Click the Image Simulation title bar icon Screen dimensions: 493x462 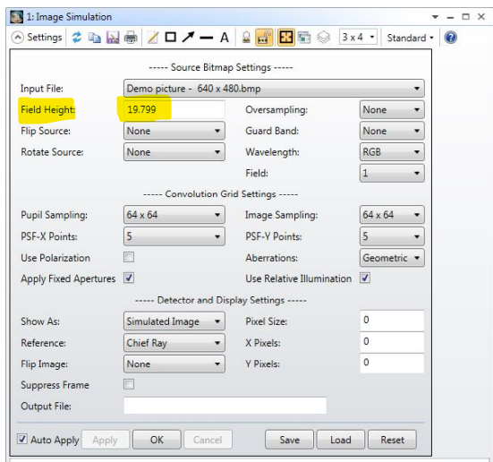[x=16, y=17]
